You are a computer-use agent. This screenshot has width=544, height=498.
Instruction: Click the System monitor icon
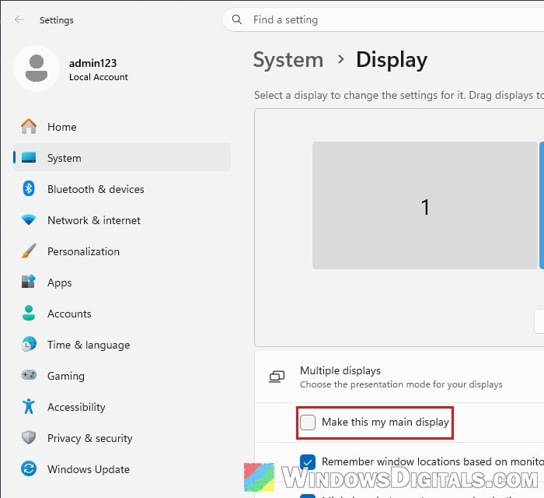(29, 157)
